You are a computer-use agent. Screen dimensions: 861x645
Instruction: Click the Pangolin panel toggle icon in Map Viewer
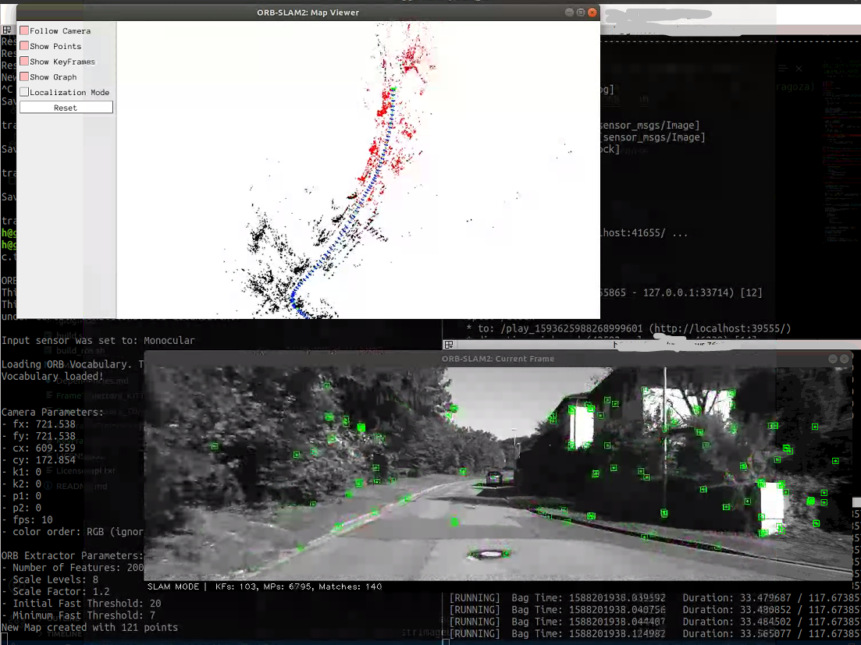coord(6,30)
